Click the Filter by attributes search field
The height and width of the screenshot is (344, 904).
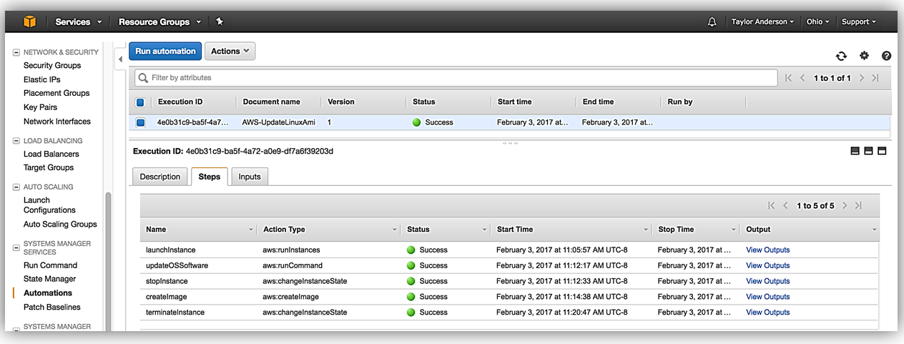pyautogui.click(x=458, y=78)
